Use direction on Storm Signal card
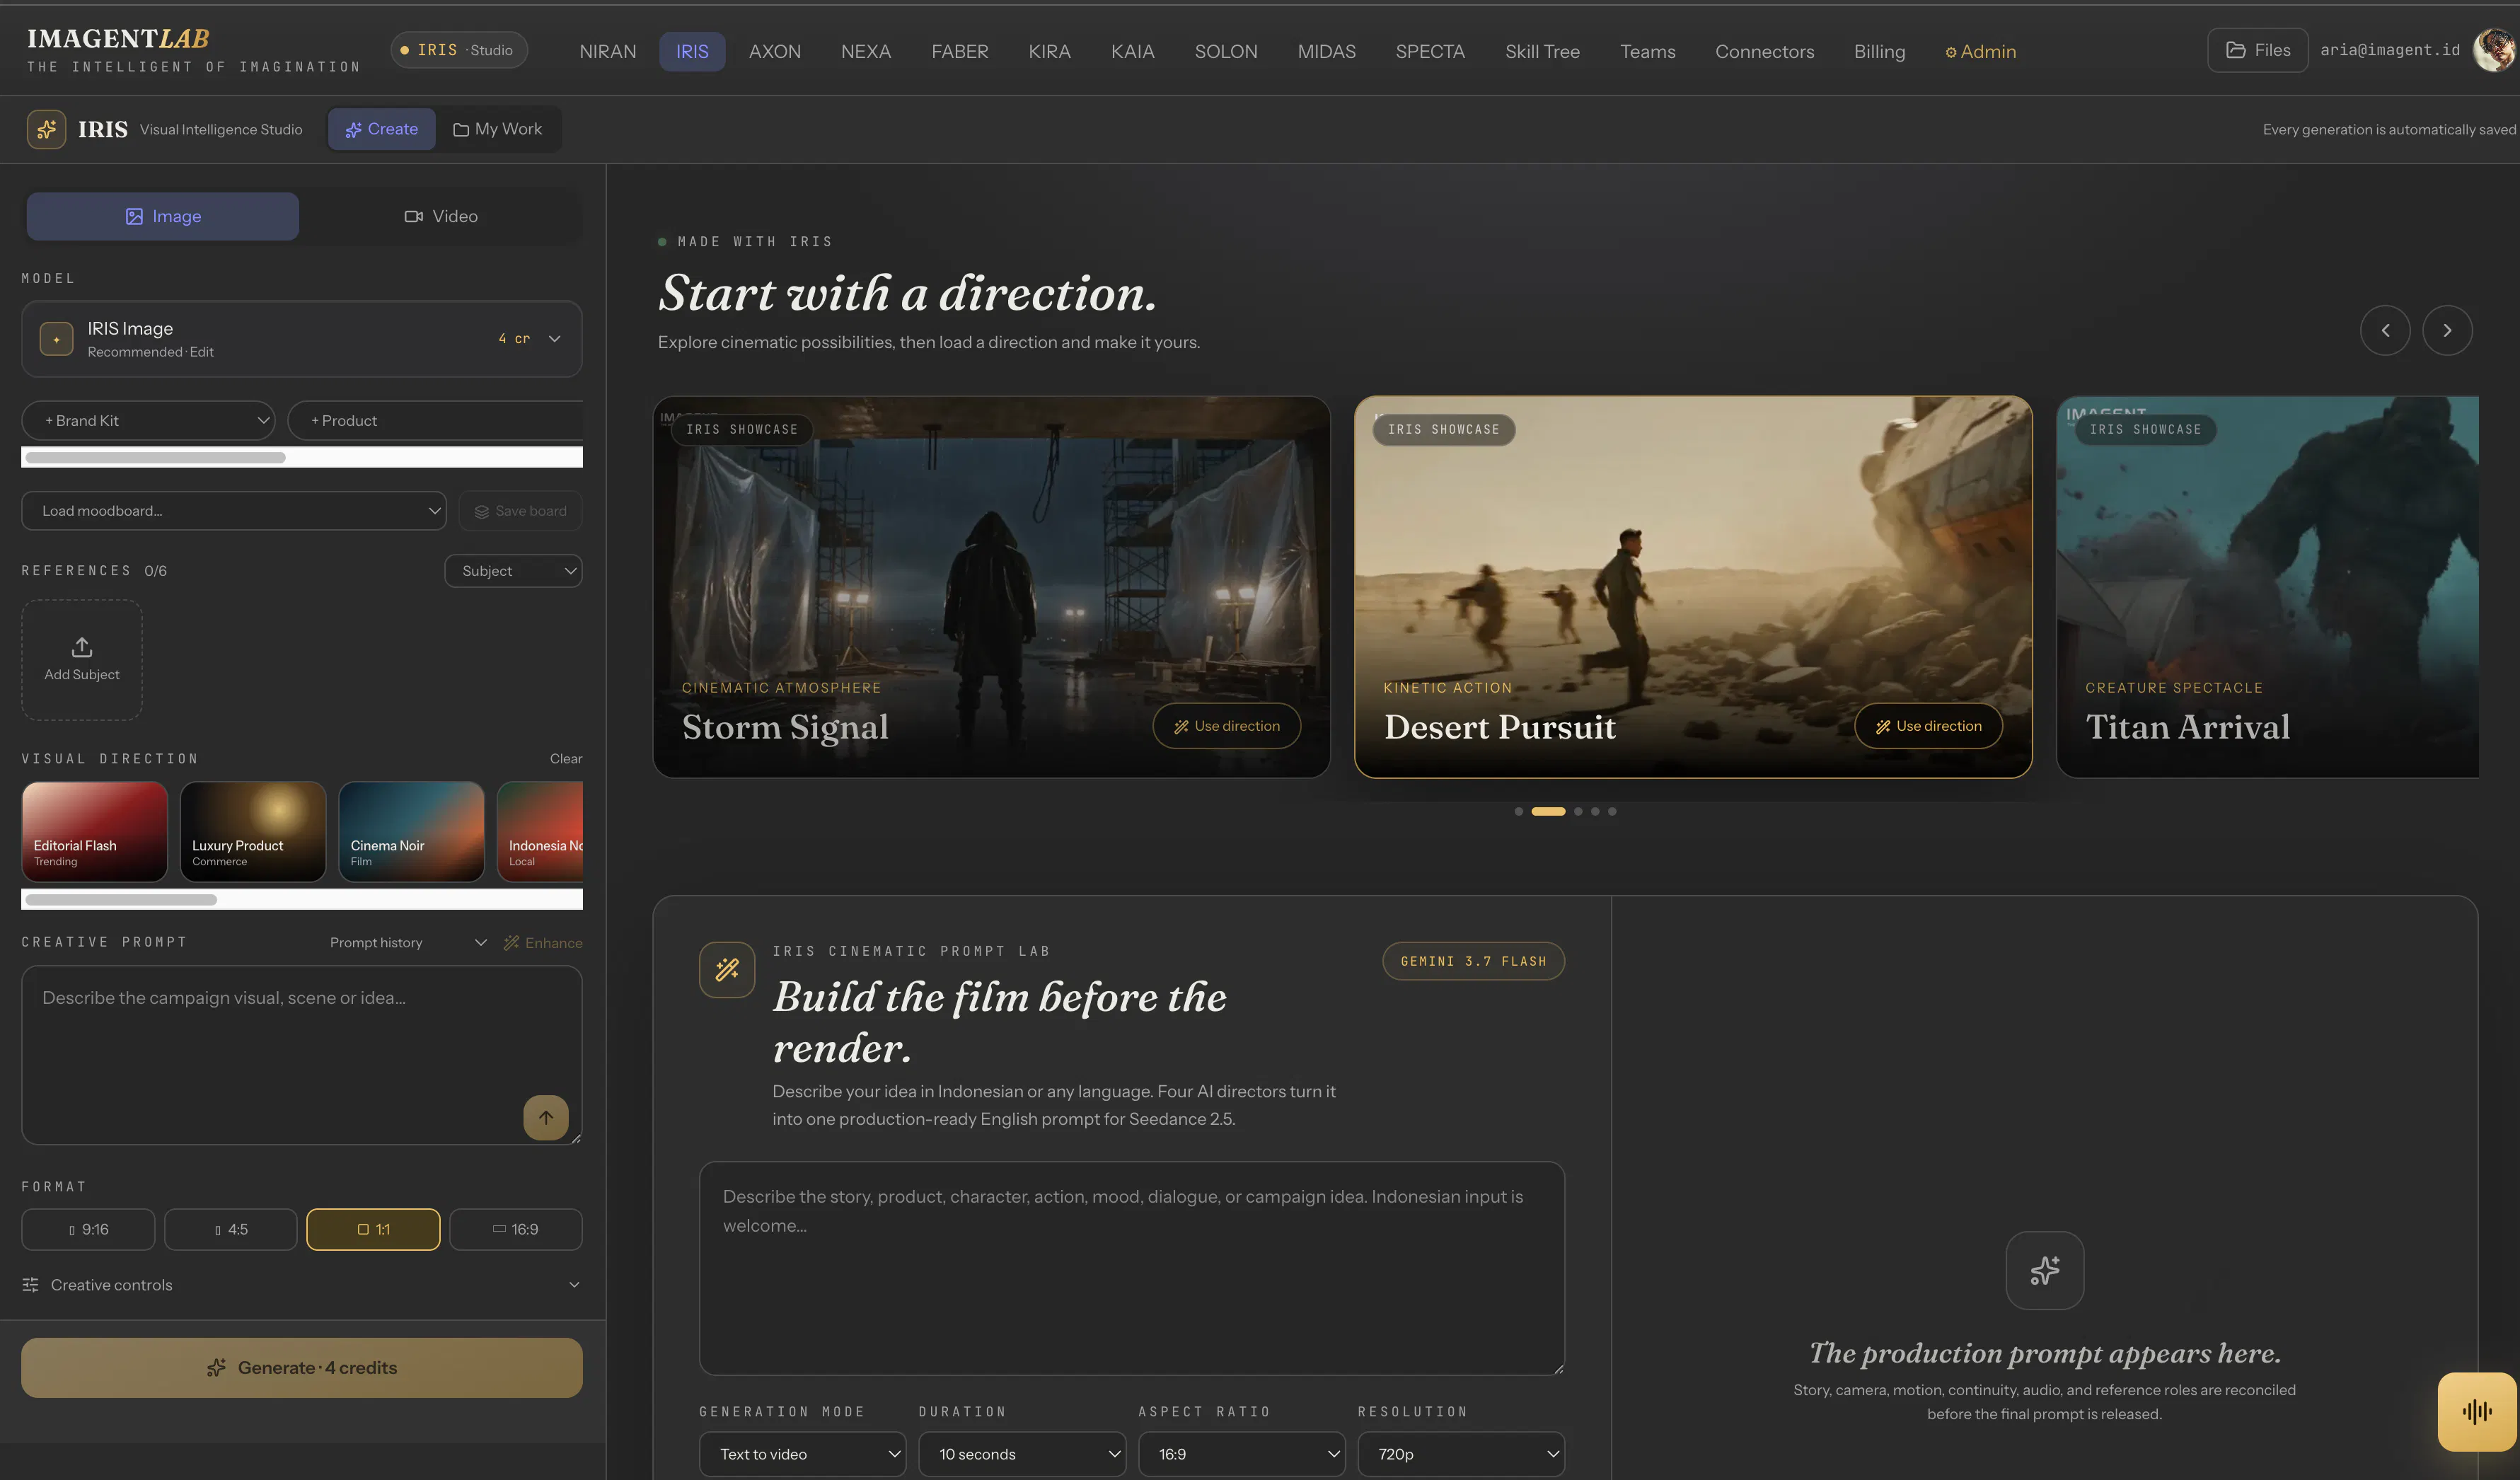This screenshot has width=2520, height=1480. click(1226, 726)
